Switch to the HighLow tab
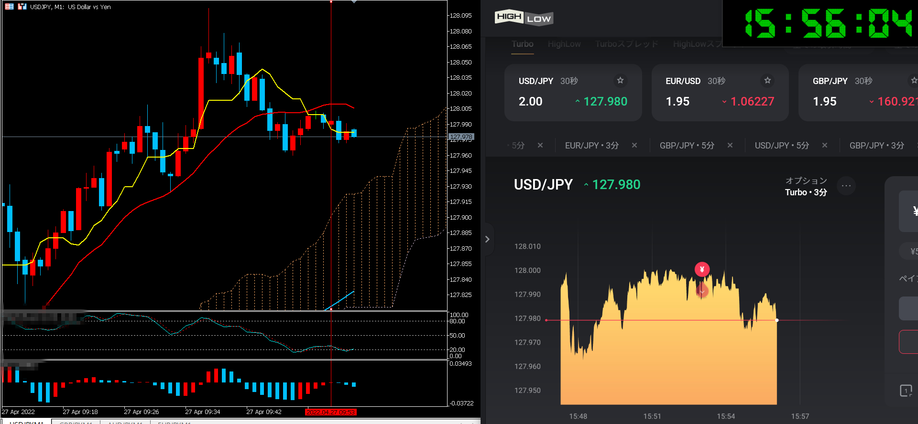 tap(564, 44)
